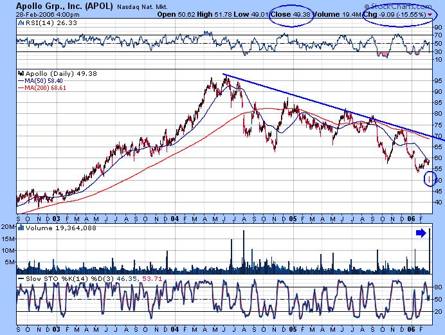445x335 pixels.
Task: Click the 55 label on the price axis
Action: click(x=438, y=168)
